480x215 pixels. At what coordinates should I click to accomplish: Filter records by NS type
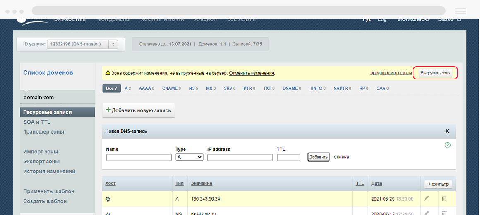[194, 88]
